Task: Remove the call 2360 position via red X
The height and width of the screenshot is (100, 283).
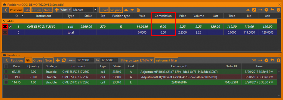Action: tap(5, 27)
